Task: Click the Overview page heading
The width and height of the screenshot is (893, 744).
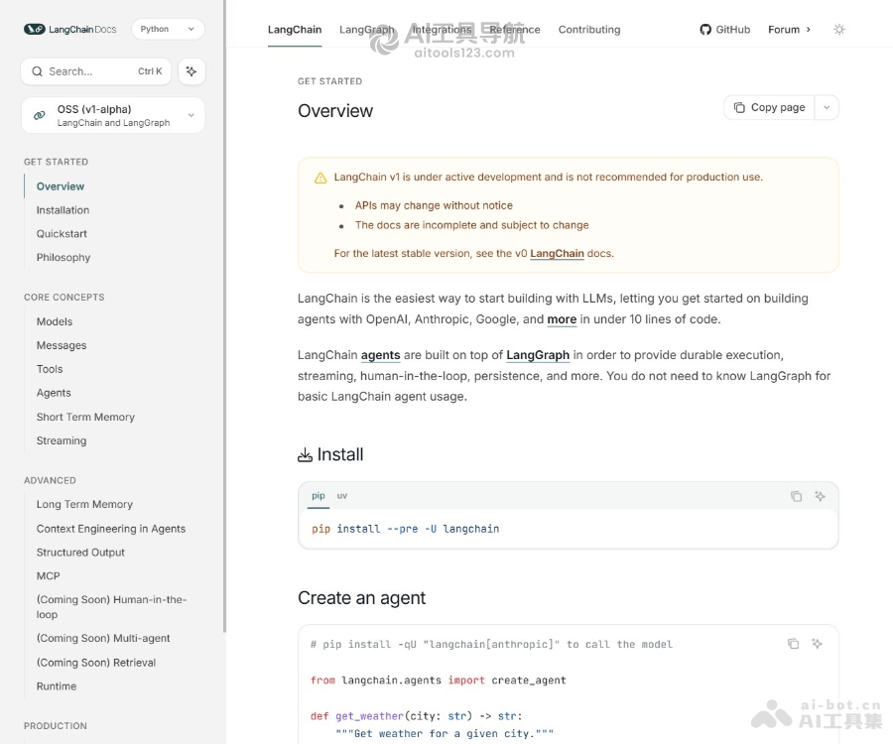Action: point(335,110)
